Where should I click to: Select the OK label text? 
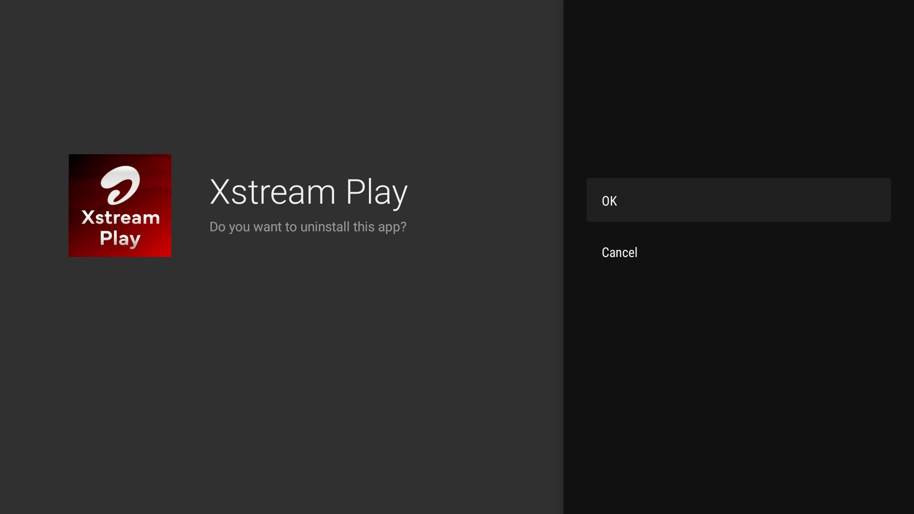[609, 200]
